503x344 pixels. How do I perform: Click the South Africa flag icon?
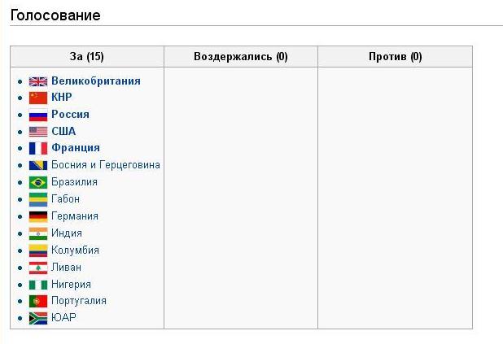pyautogui.click(x=38, y=318)
